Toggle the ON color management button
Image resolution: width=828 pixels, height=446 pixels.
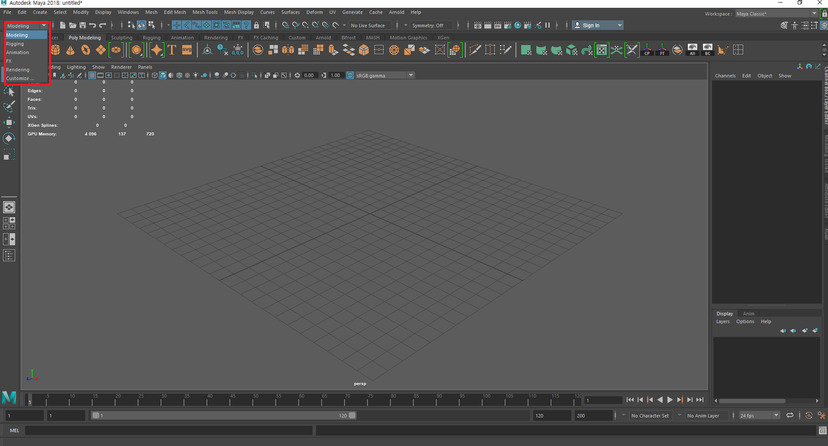350,75
